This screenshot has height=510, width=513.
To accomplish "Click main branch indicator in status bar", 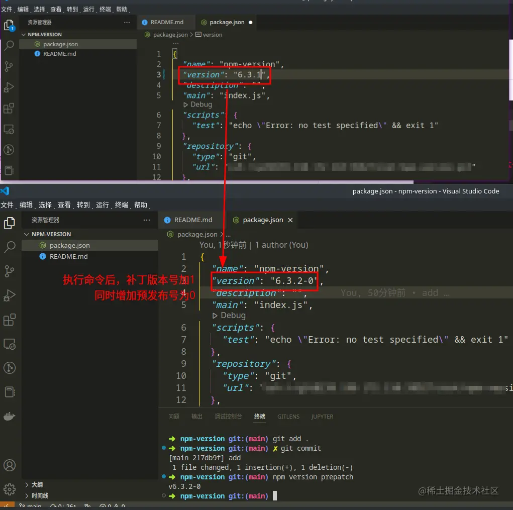I will click(x=30, y=506).
